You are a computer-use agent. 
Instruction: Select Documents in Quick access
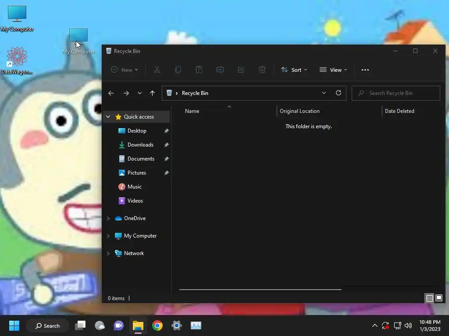141,159
